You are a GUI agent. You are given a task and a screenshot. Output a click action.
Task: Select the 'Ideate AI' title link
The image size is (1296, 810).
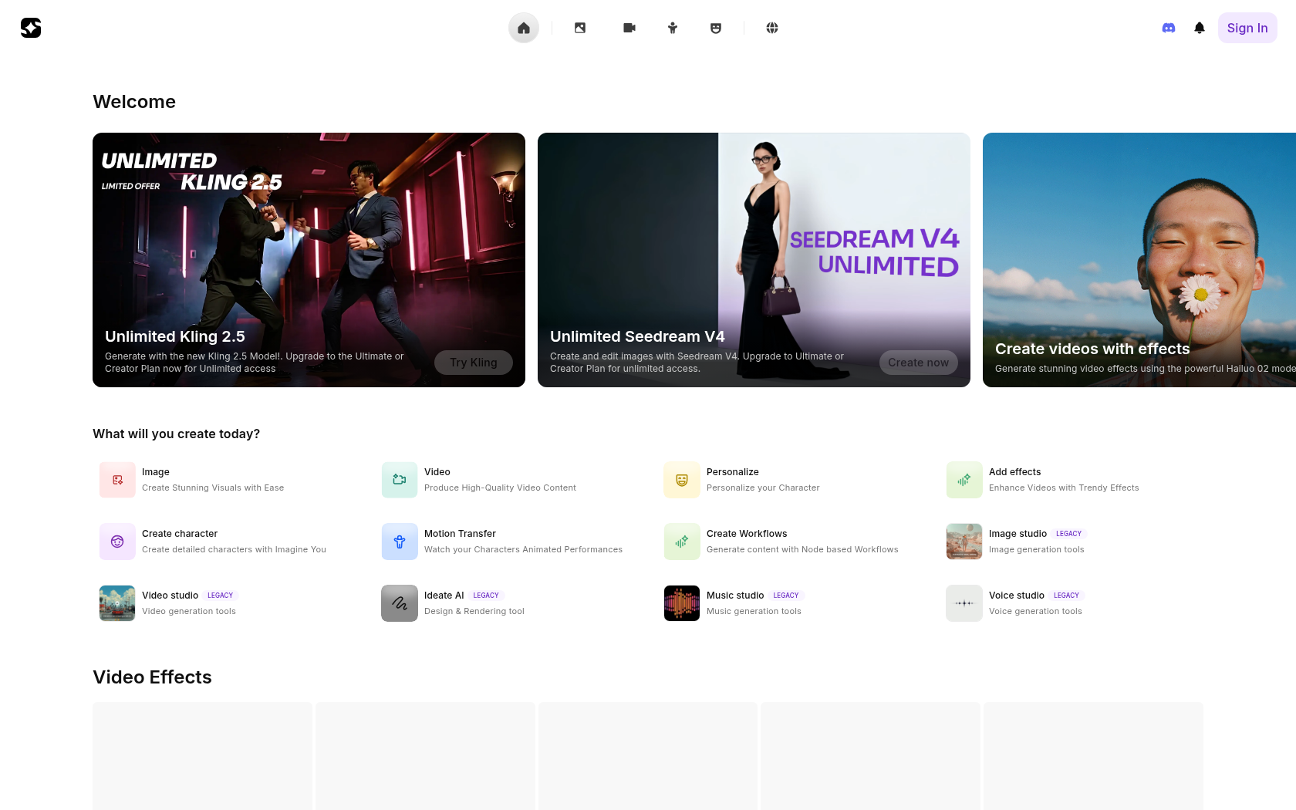pos(444,596)
